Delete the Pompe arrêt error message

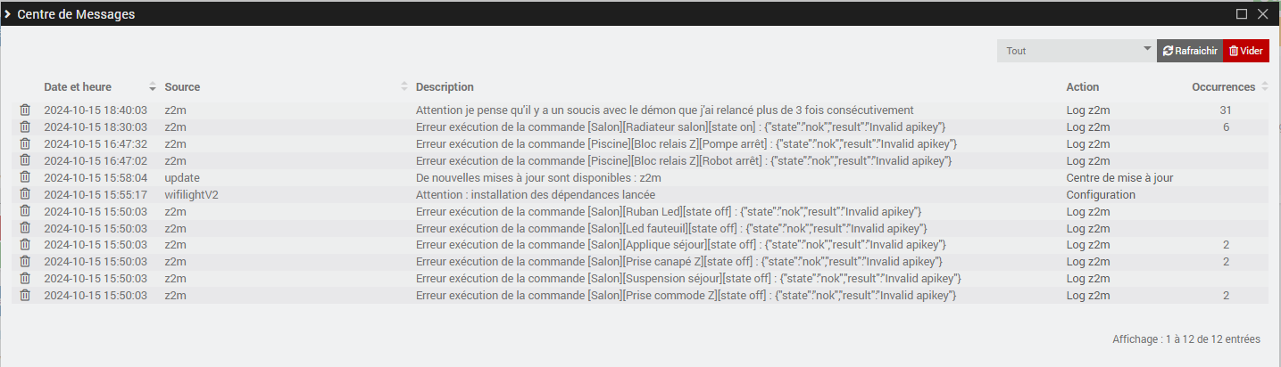[x=25, y=143]
